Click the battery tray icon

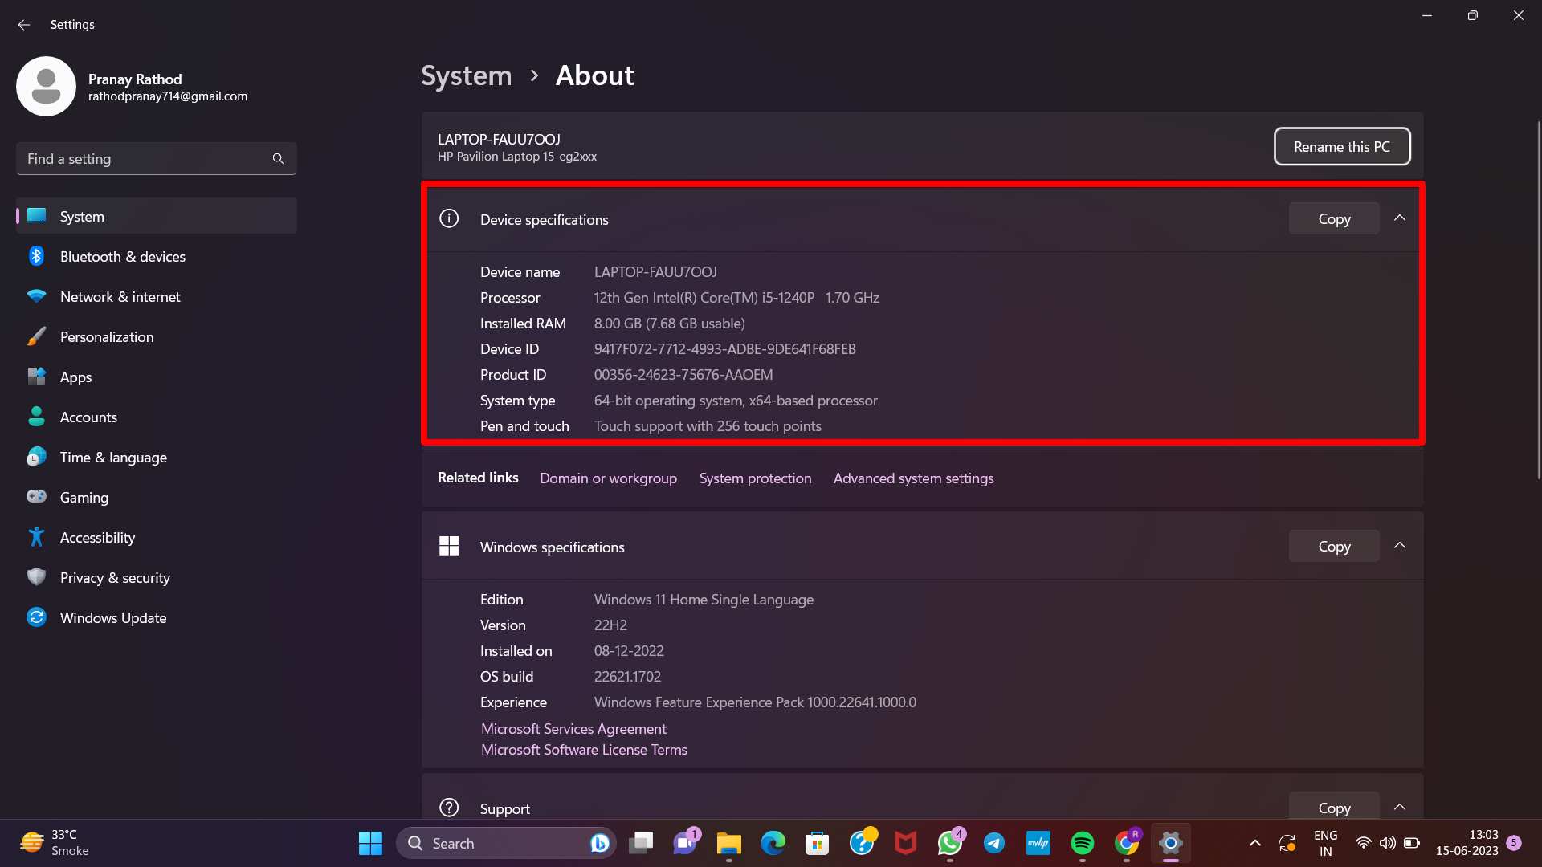coord(1411,843)
